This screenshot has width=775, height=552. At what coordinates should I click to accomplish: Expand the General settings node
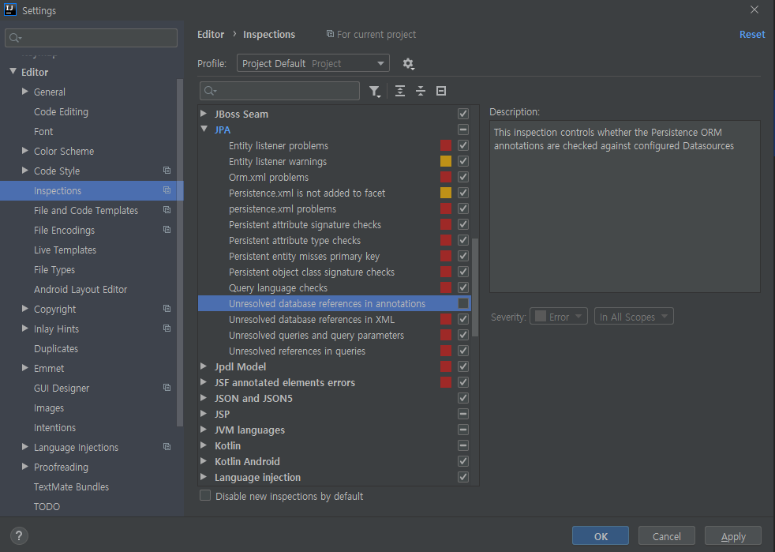[24, 92]
